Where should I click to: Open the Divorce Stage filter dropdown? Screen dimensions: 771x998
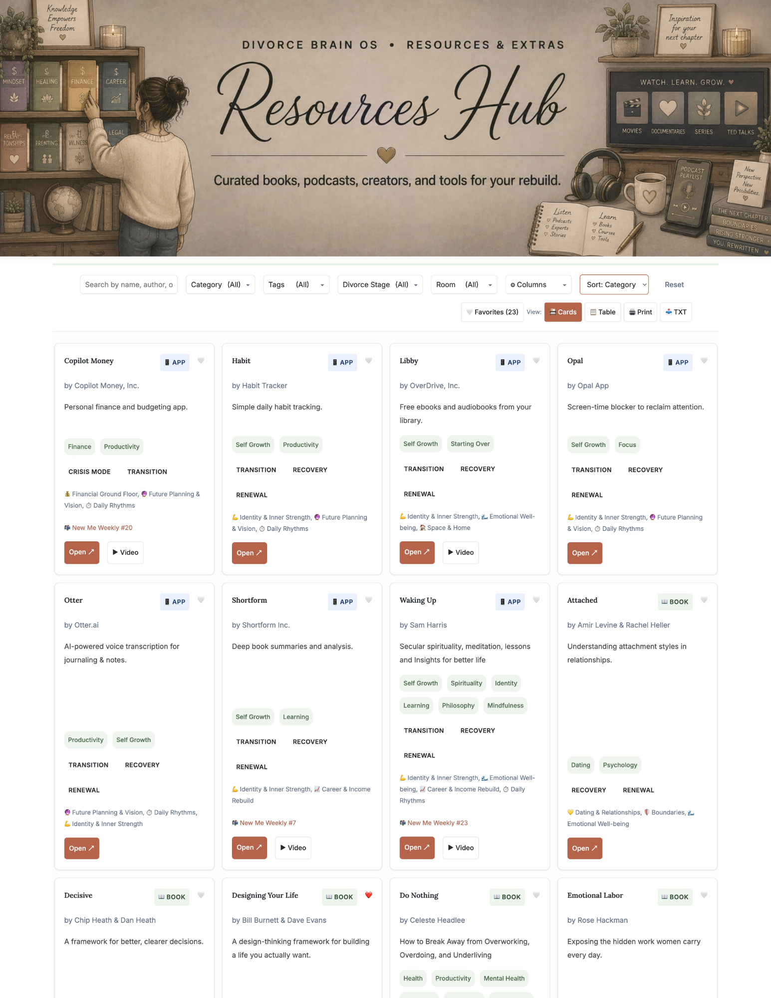point(380,284)
